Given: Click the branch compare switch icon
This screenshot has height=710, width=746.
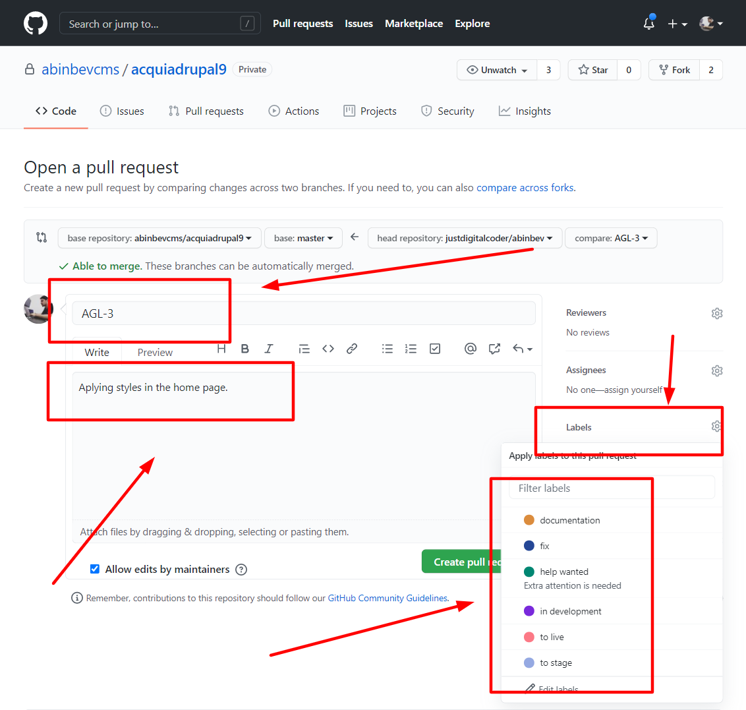Looking at the screenshot, I should (x=42, y=237).
